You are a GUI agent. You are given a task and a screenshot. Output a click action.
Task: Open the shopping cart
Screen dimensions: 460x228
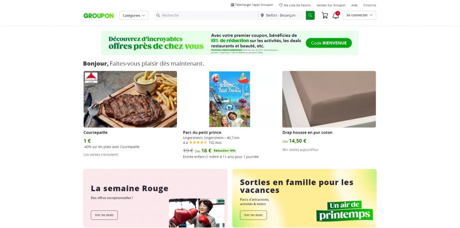point(325,15)
